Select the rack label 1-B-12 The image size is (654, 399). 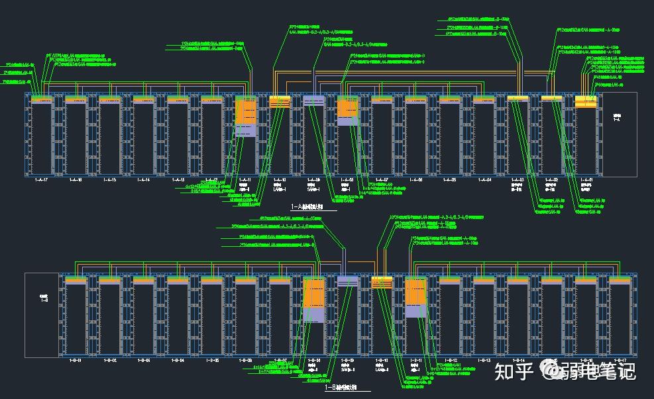click(x=451, y=360)
